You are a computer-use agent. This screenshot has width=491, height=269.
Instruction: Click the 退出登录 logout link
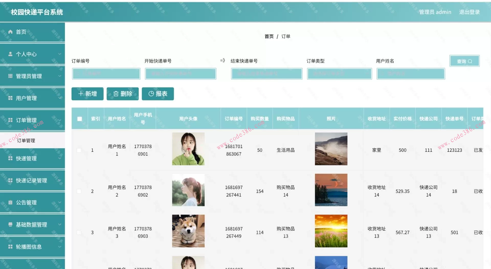pyautogui.click(x=470, y=12)
